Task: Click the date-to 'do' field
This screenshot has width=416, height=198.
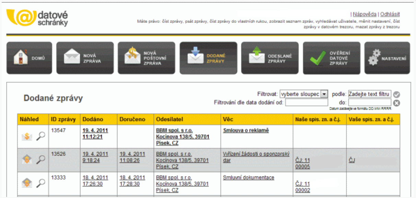Action: 370,102
